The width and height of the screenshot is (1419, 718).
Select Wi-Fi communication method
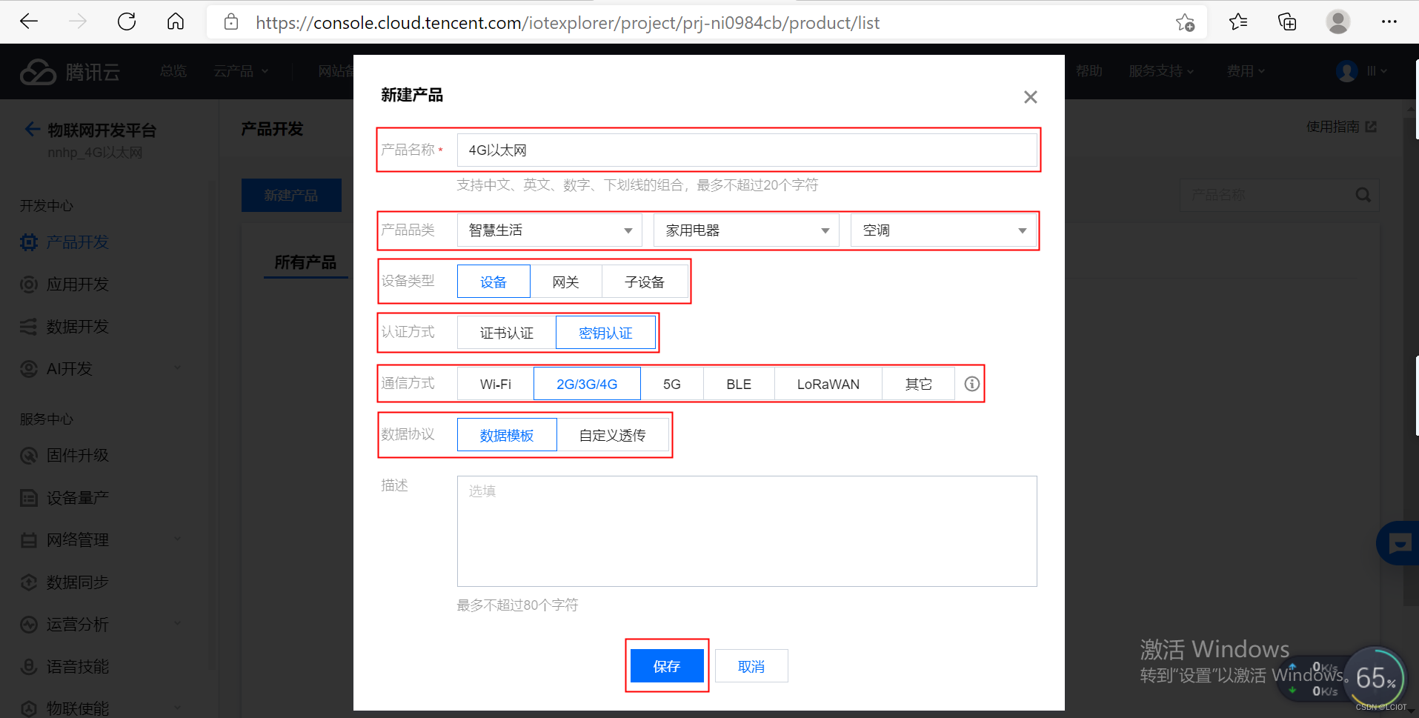click(x=496, y=384)
